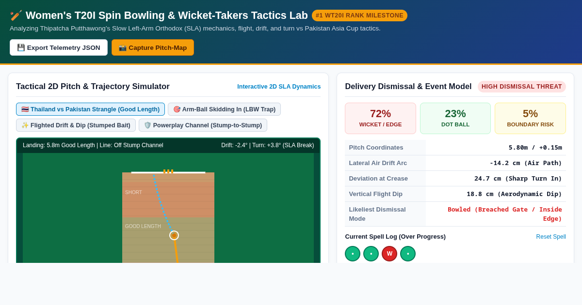The image size is (582, 305).
Task: Click the first dot ball in spell log
Action: coord(353,254)
